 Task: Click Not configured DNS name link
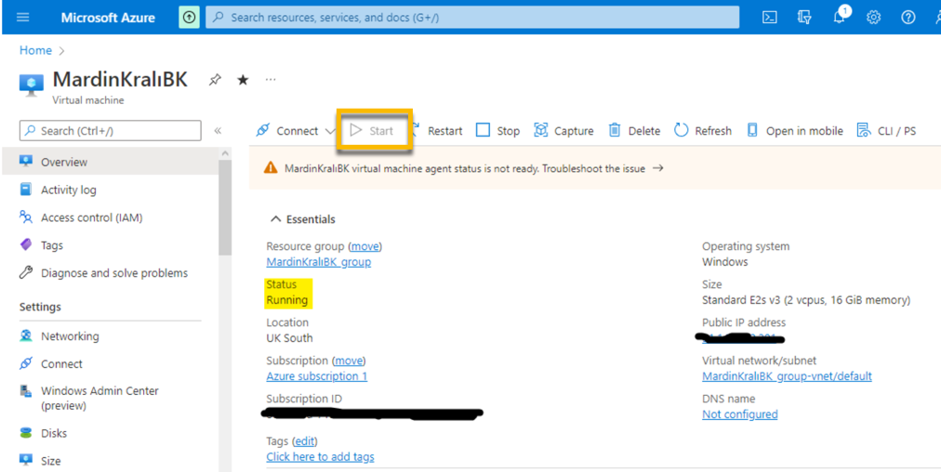pos(739,413)
